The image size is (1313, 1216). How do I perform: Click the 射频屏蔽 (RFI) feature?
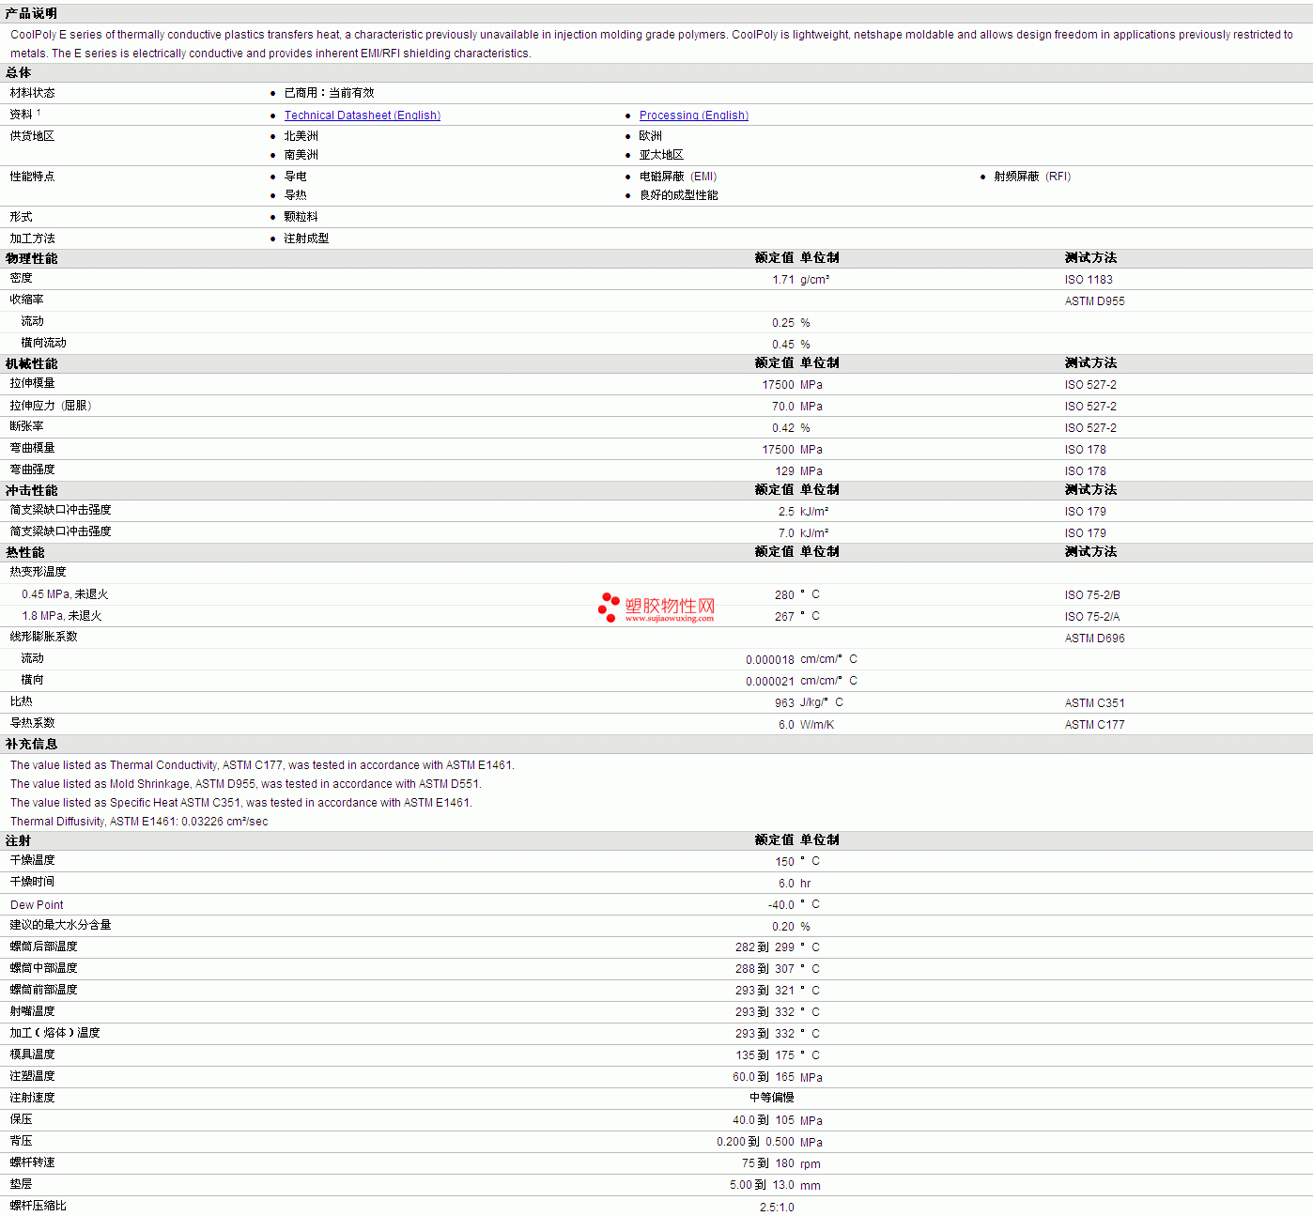coord(1033,177)
